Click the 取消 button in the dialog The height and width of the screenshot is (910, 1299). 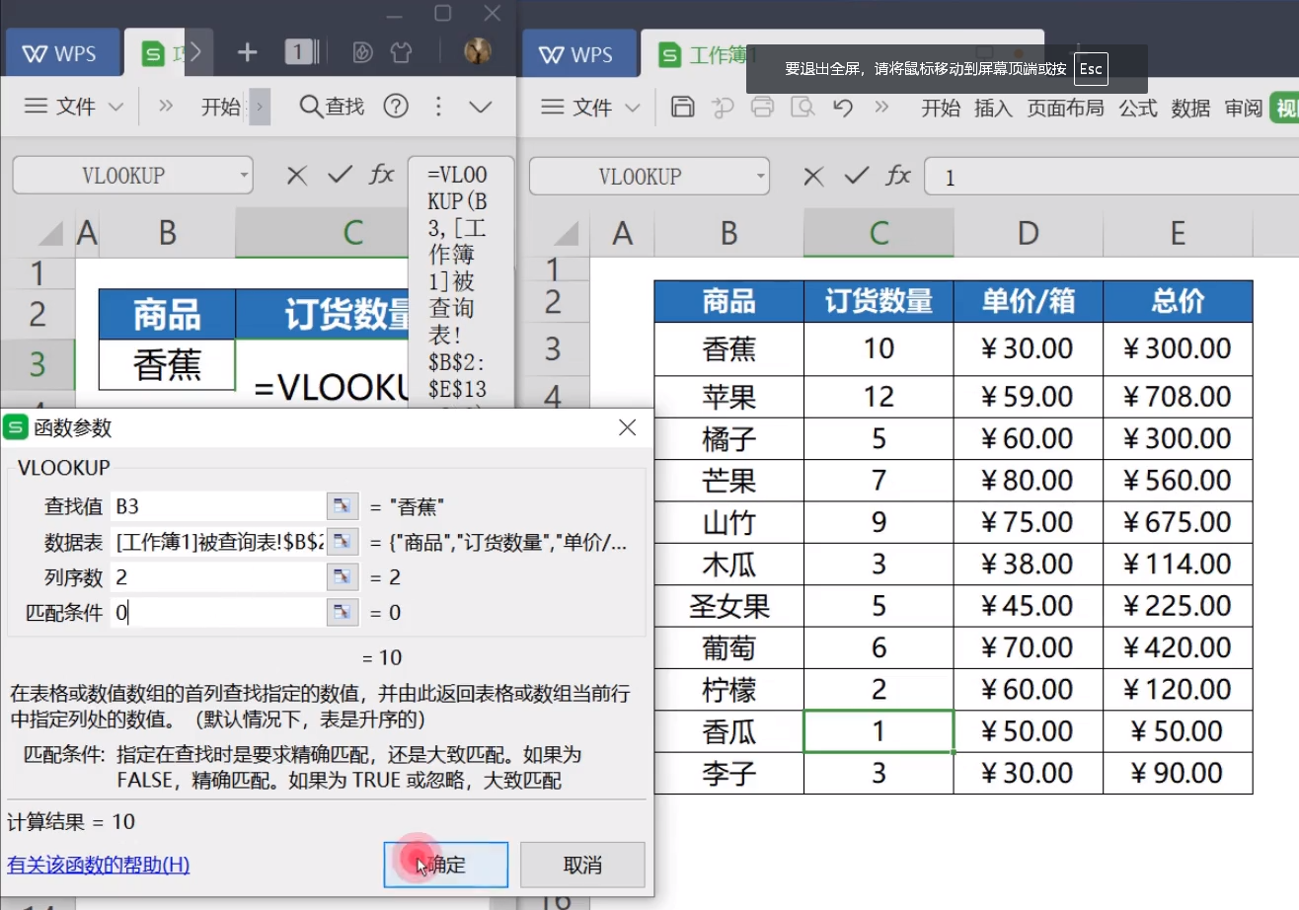(x=582, y=865)
